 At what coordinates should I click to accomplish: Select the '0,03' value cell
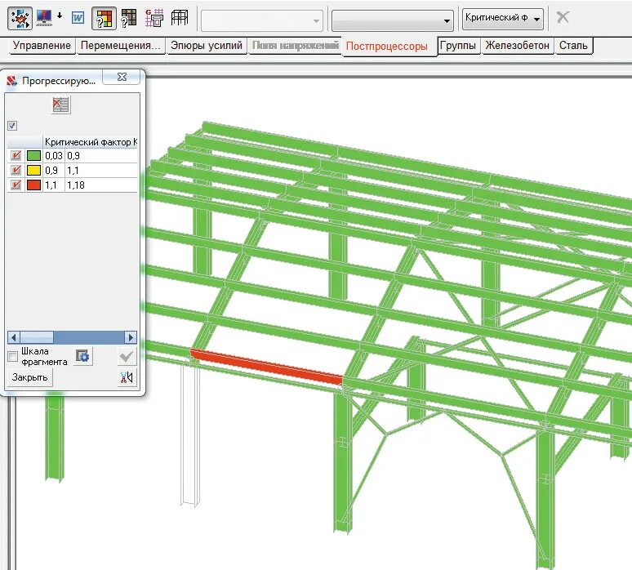54,156
